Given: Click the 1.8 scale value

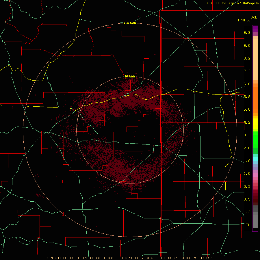Looking at the screenshot, I should coord(247,161).
